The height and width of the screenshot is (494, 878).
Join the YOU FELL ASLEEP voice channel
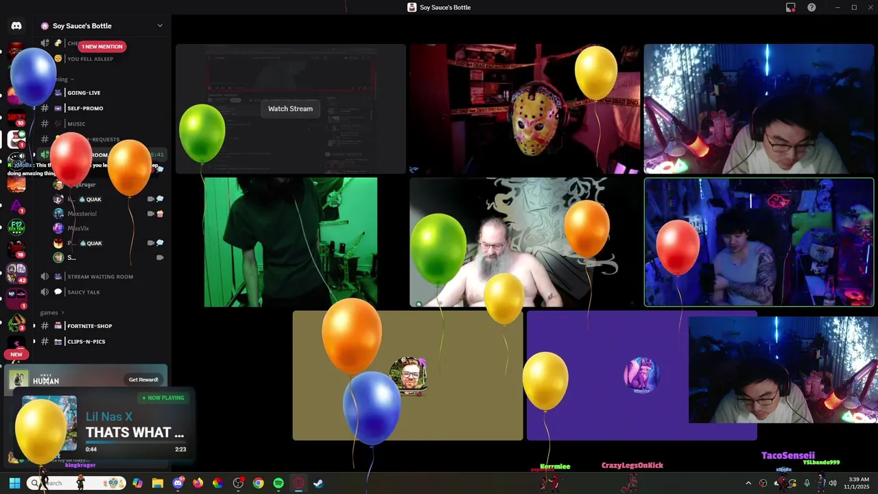90,59
